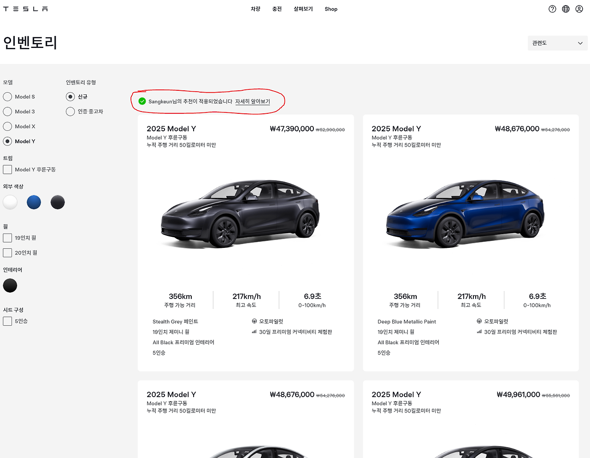Pick the dark grey exterior color swatch
The height and width of the screenshot is (458, 590).
(x=58, y=202)
